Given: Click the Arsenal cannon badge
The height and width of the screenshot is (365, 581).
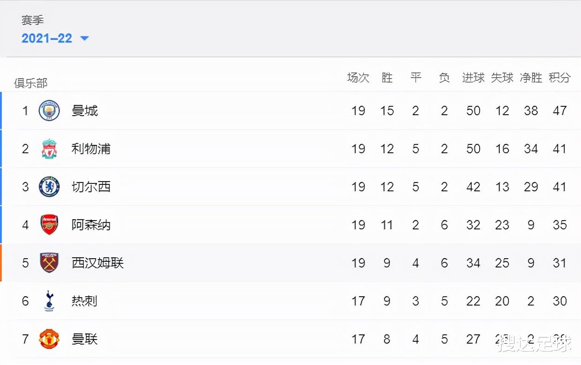Looking at the screenshot, I should (x=49, y=225).
